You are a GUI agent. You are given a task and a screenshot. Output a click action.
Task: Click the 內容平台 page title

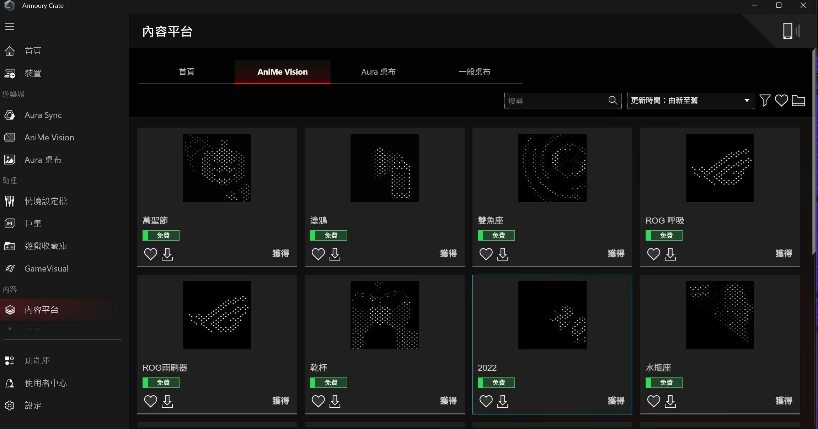pyautogui.click(x=167, y=32)
